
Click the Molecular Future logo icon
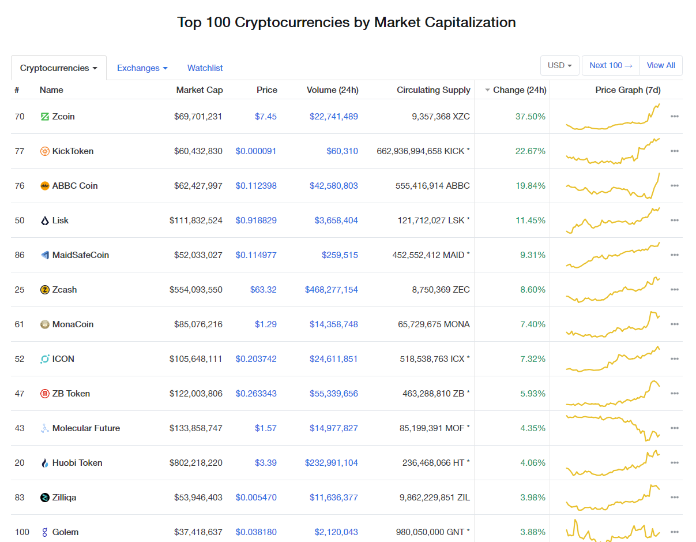tap(45, 428)
